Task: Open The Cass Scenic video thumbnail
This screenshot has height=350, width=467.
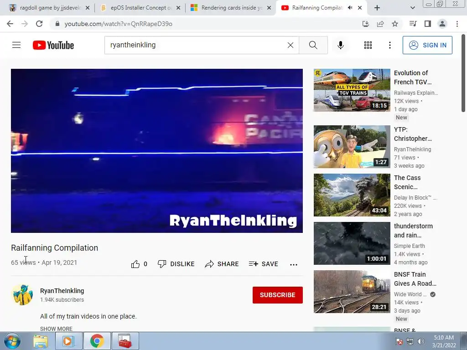Action: coord(352,195)
